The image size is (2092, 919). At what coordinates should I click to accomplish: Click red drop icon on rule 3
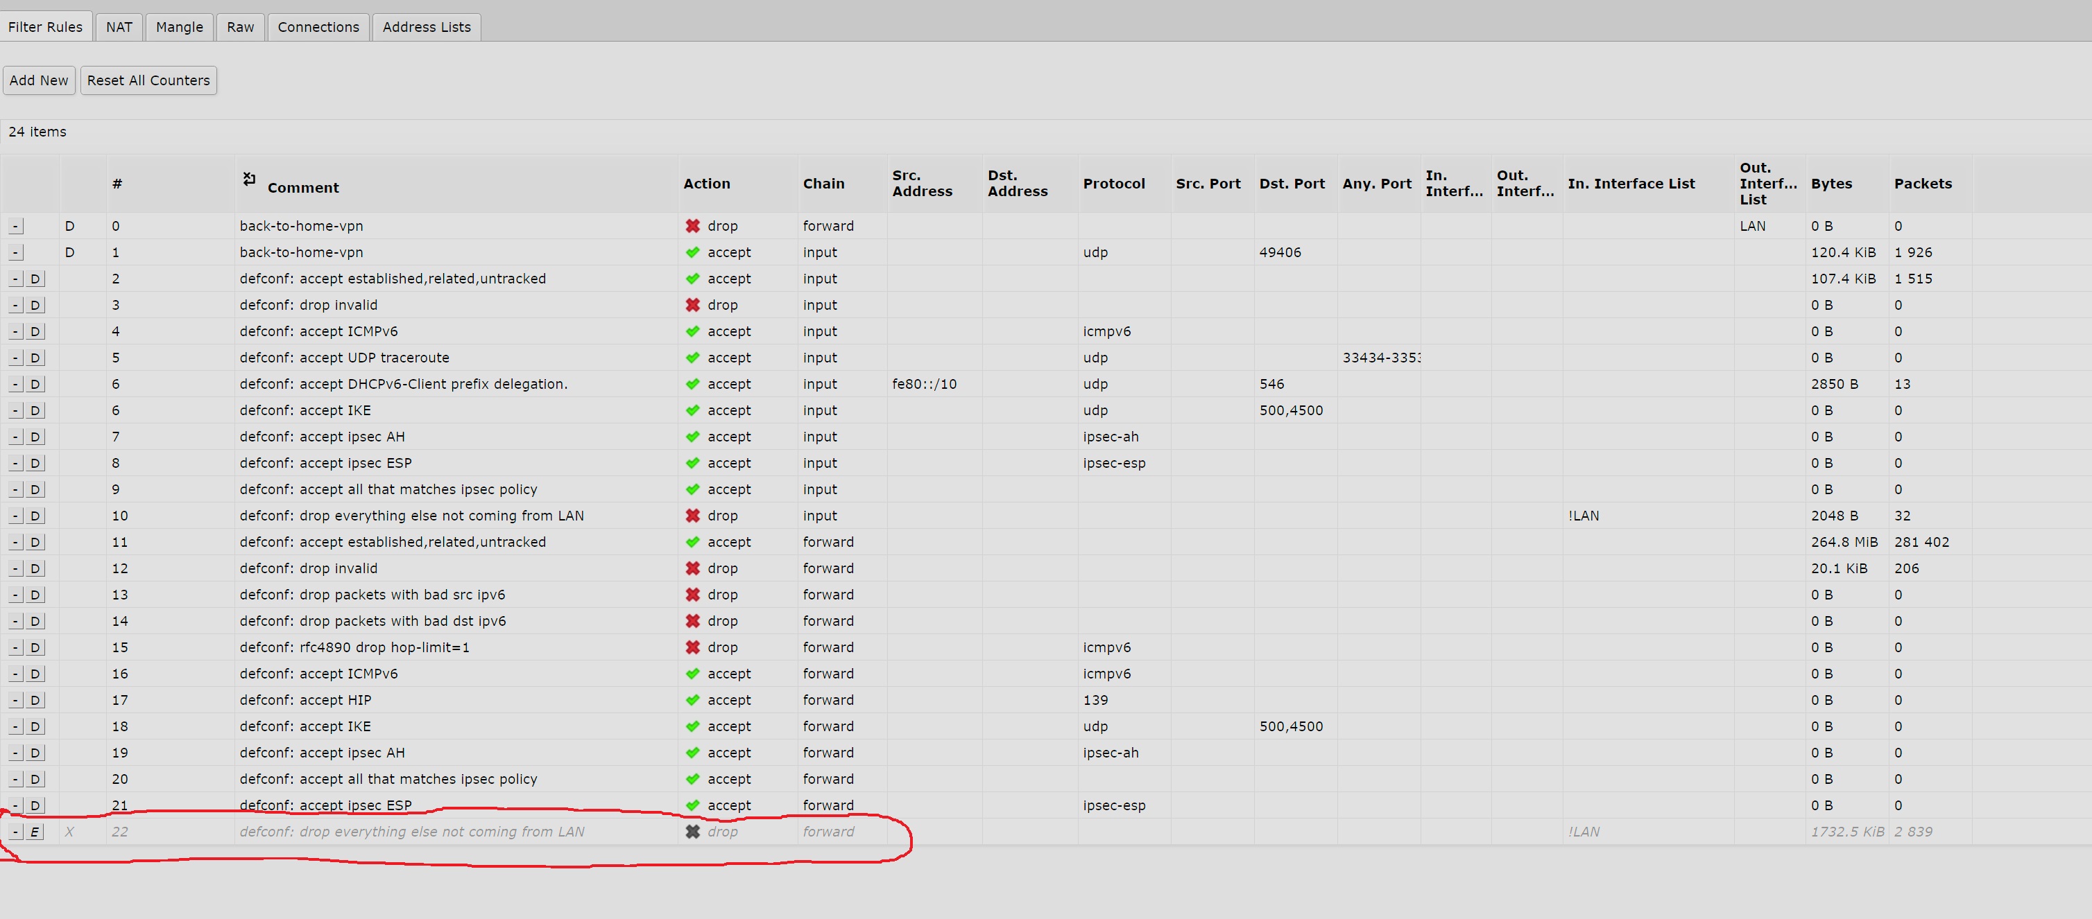692,305
